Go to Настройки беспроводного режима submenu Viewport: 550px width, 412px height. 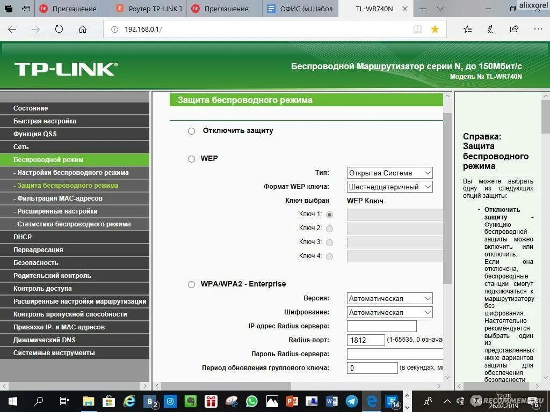pos(75,173)
